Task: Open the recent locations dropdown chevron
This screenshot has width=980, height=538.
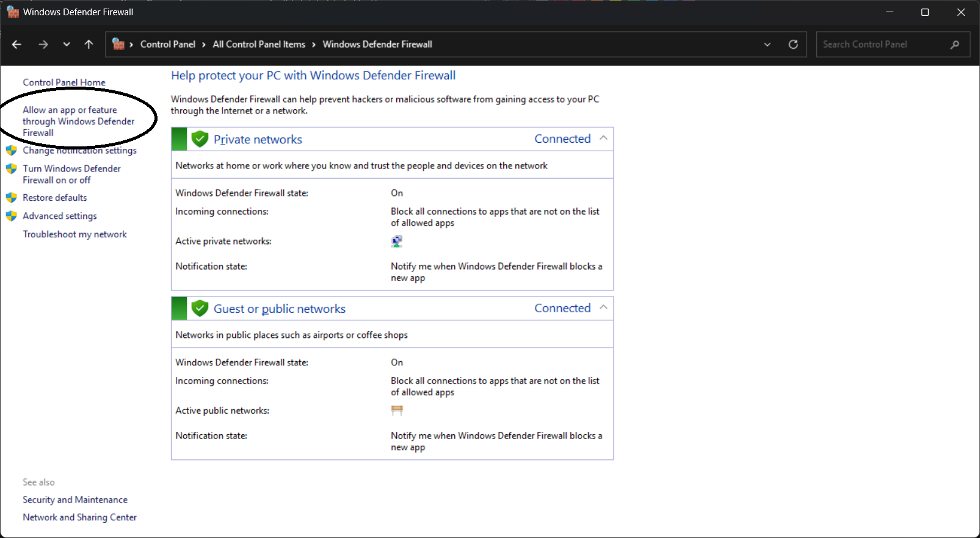Action: 67,45
